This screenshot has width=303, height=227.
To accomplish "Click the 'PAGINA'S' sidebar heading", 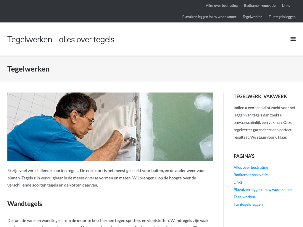I will point(244,156).
